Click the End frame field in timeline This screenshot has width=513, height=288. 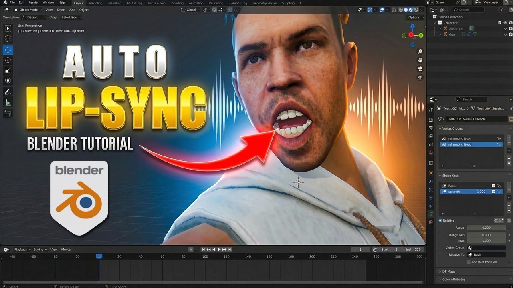click(x=413, y=249)
